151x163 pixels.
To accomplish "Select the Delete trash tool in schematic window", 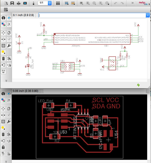I will (3, 59).
